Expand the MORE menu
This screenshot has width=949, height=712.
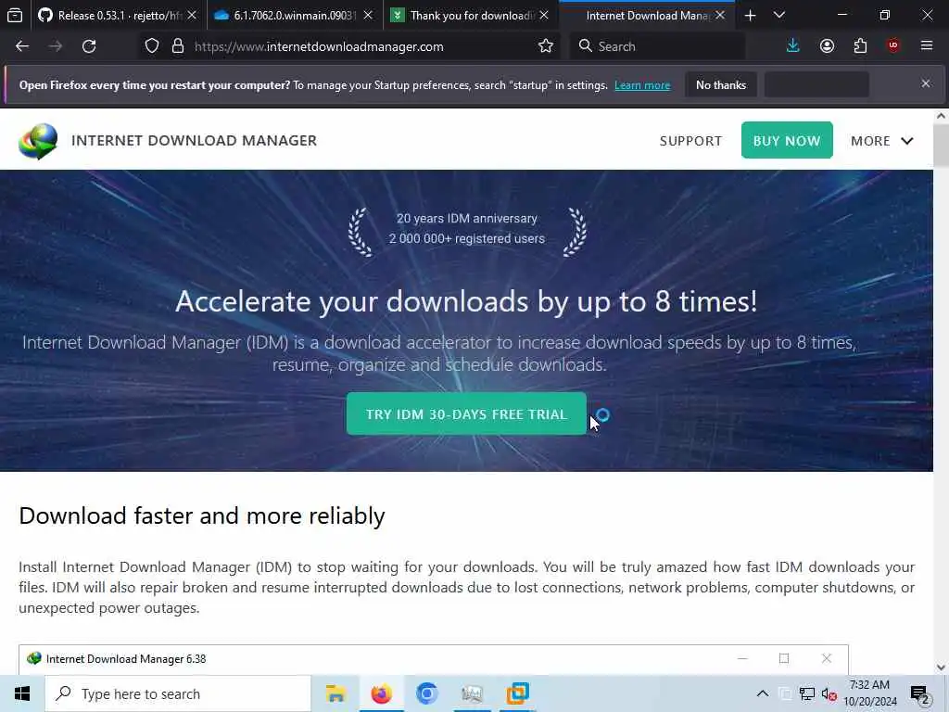click(x=882, y=141)
